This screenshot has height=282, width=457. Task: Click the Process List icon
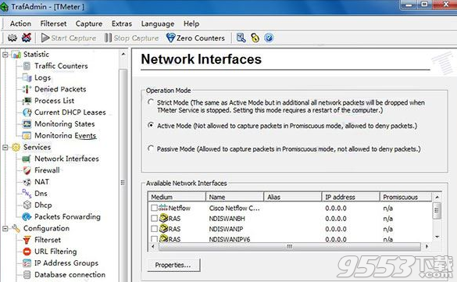tap(27, 101)
